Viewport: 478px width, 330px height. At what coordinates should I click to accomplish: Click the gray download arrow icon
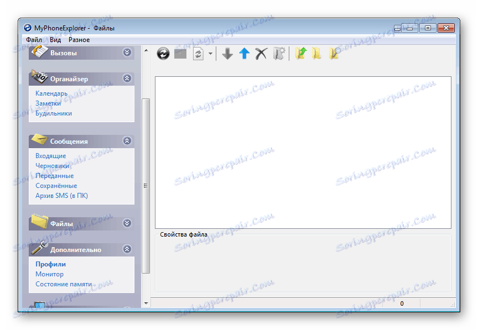(227, 54)
